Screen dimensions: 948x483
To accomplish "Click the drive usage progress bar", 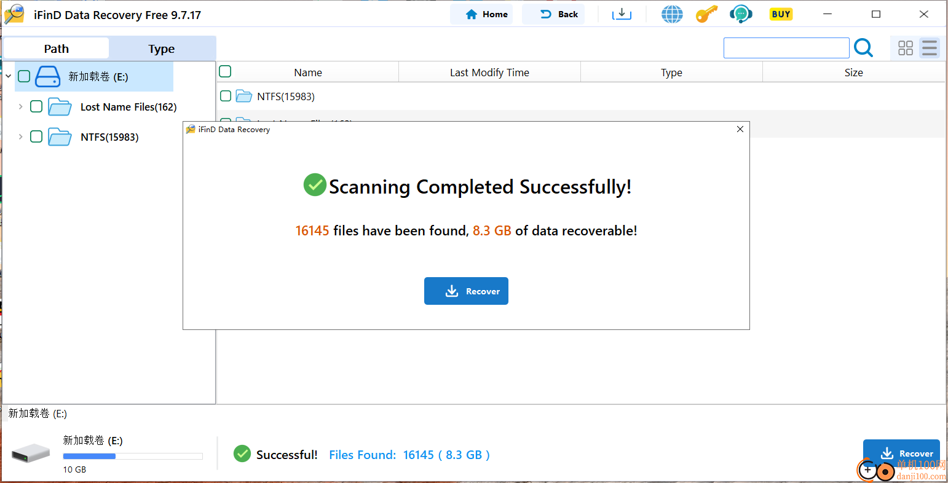I will click(133, 456).
